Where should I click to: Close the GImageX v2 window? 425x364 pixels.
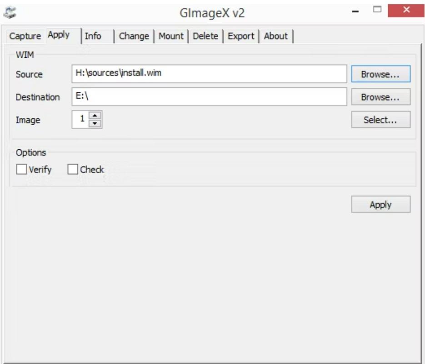[x=402, y=10]
